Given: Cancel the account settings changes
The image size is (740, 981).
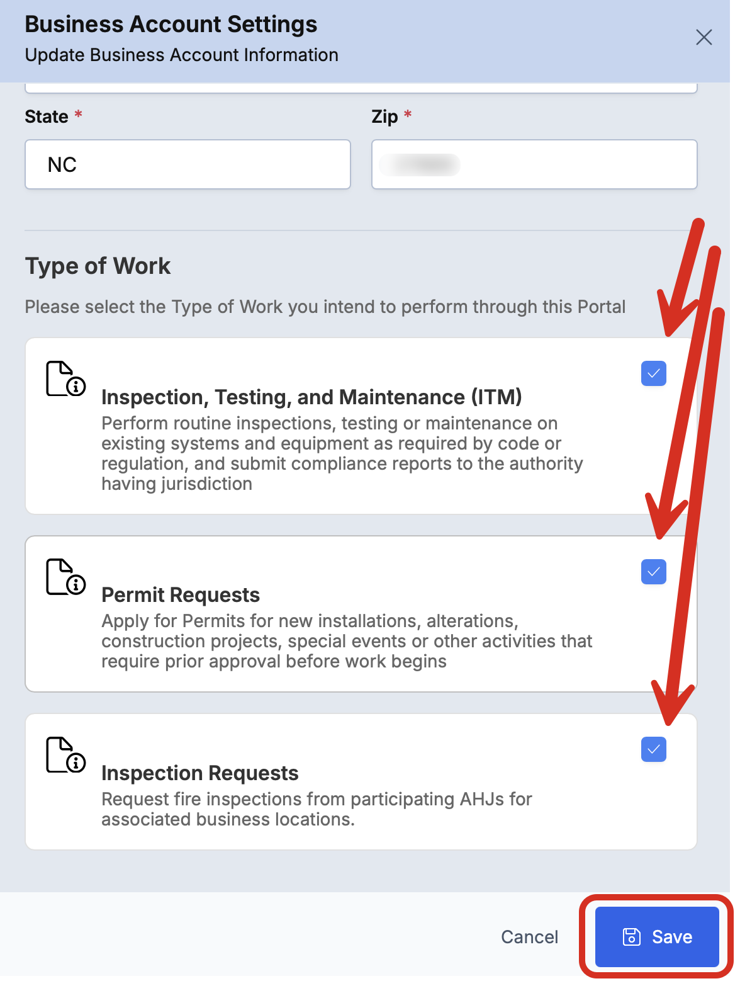Looking at the screenshot, I should (529, 937).
